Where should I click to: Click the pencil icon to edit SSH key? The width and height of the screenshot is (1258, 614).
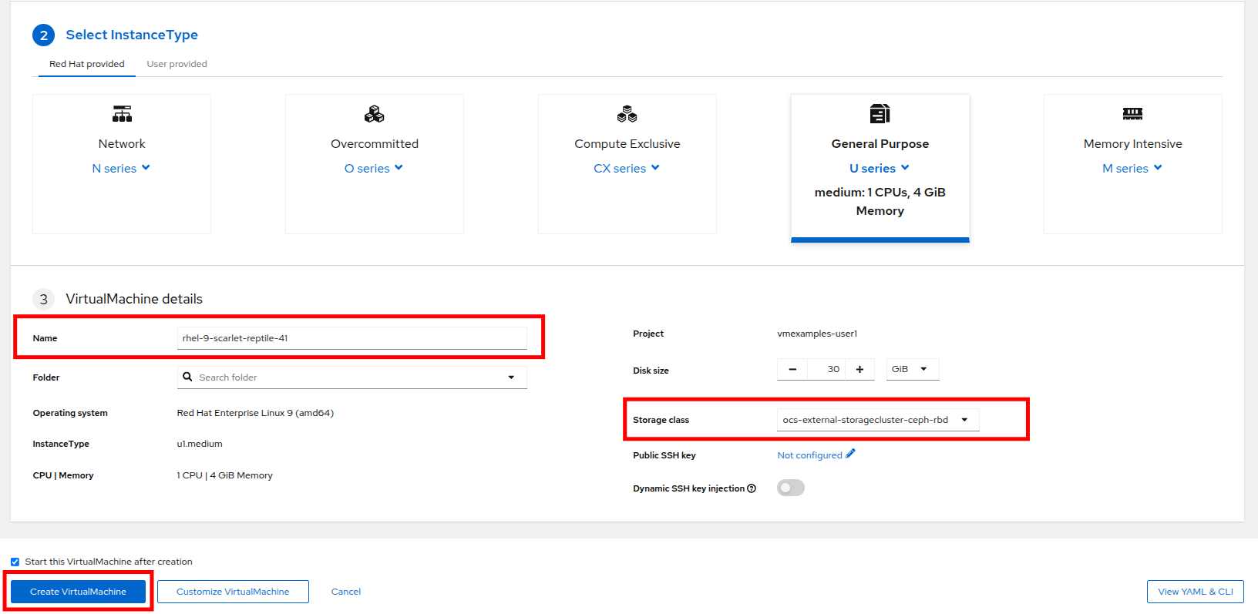[850, 455]
